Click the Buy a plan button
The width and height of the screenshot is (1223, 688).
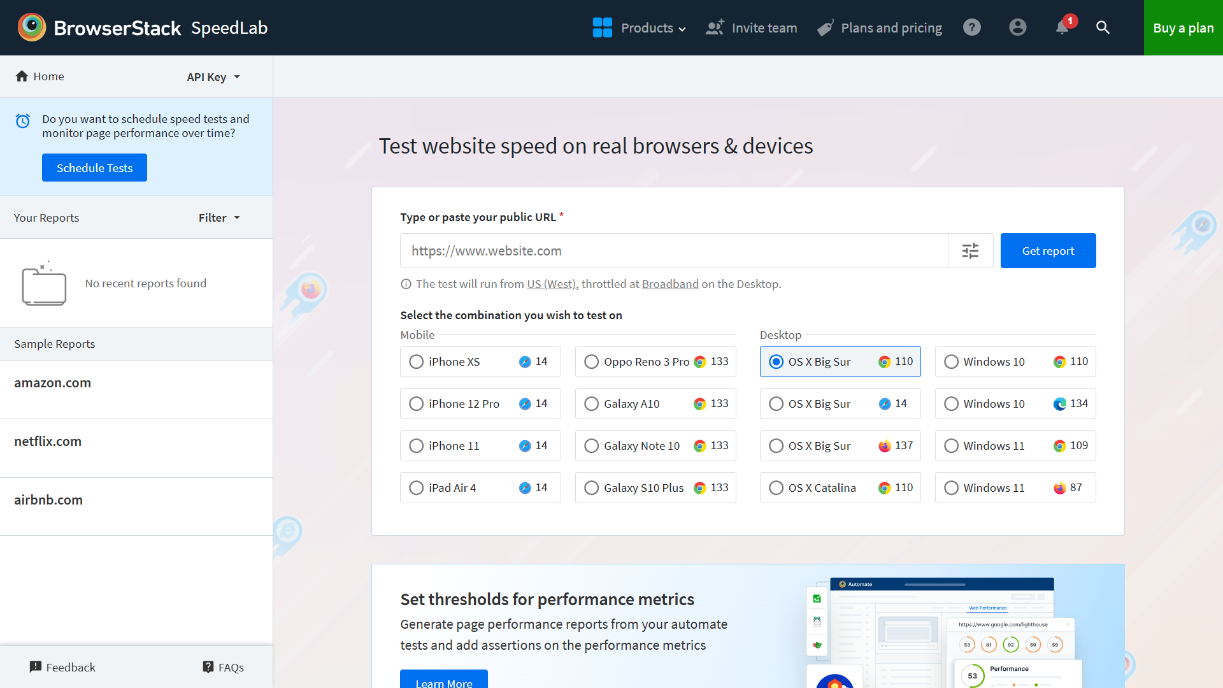pyautogui.click(x=1183, y=27)
